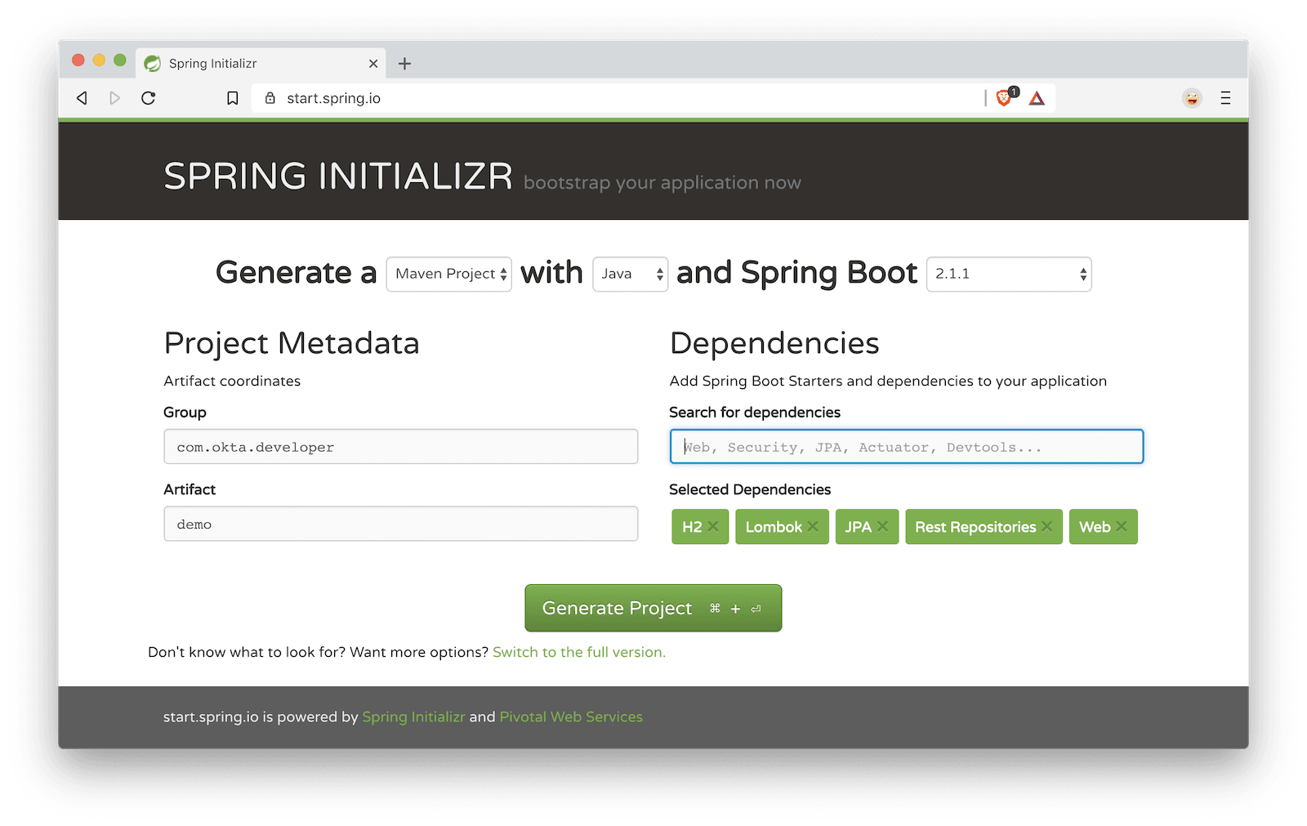Image resolution: width=1307 pixels, height=826 pixels.
Task: Click the Artifact coordinates text
Action: (232, 381)
